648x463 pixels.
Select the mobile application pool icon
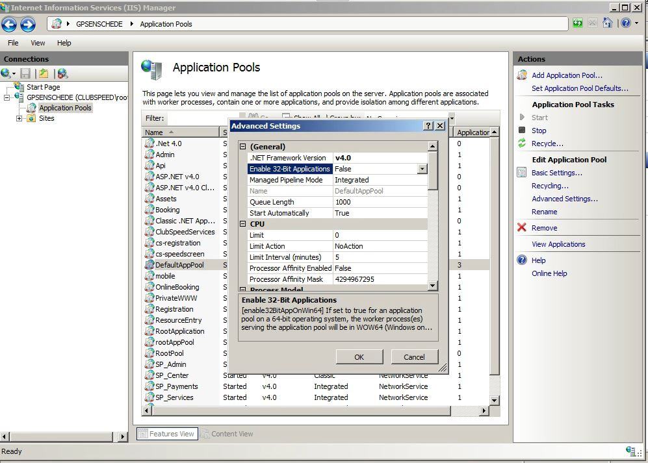(x=149, y=276)
